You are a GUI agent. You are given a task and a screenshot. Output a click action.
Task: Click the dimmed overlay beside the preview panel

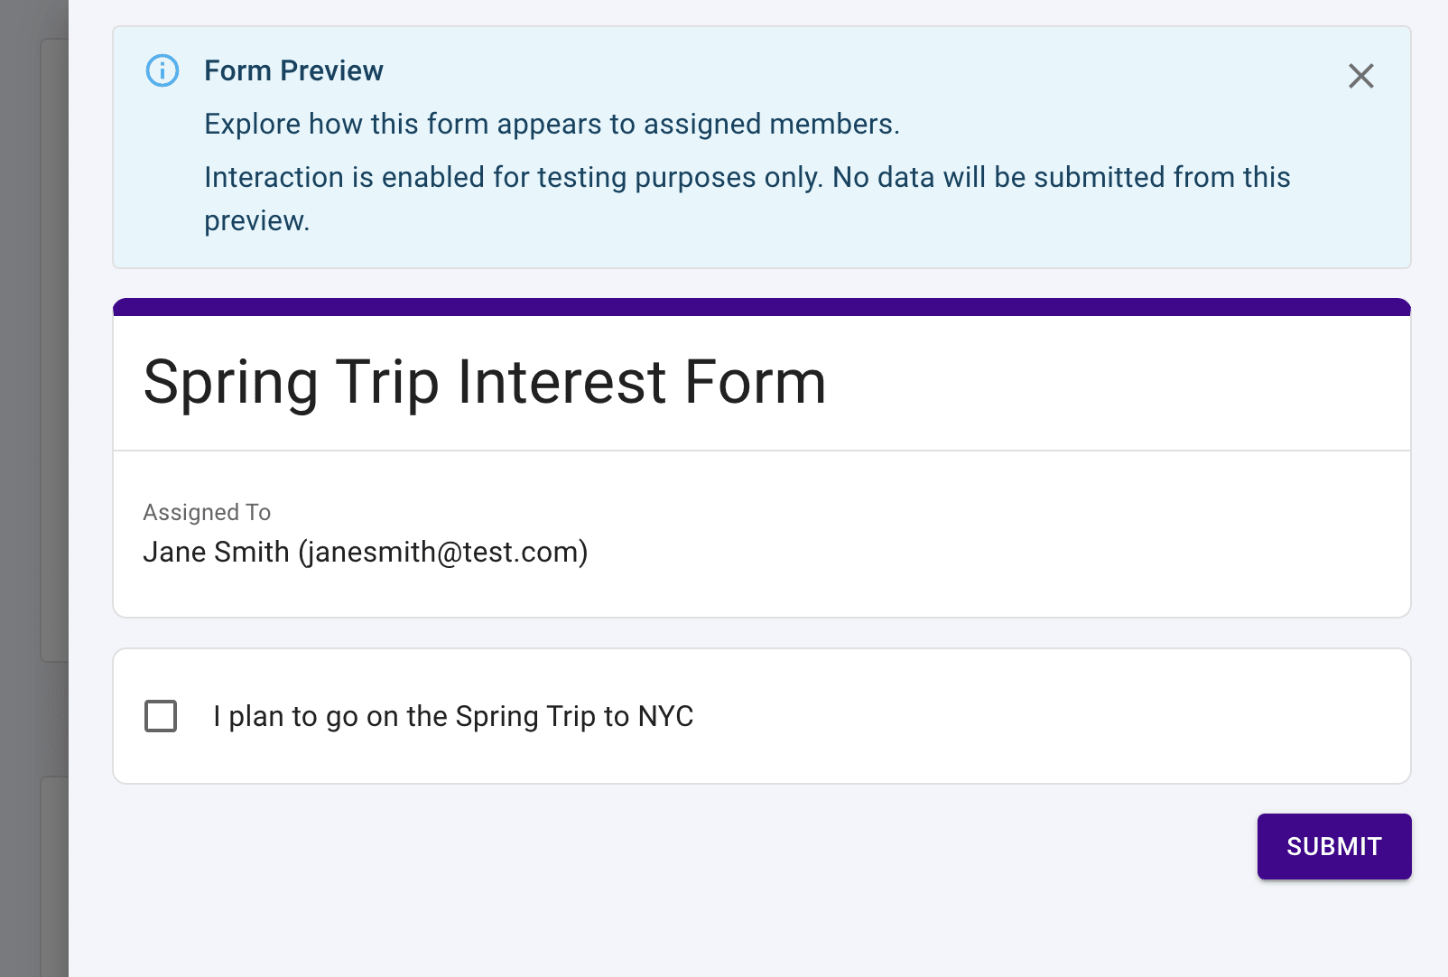[20, 361]
